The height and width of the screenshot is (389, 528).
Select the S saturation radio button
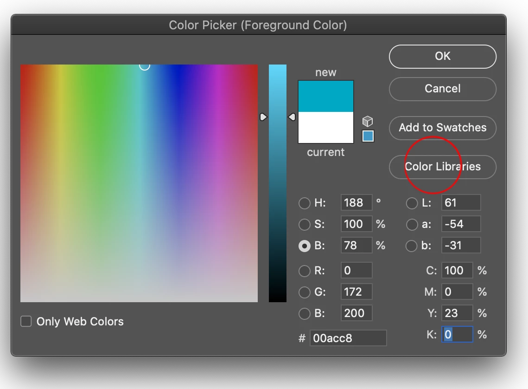coord(305,225)
